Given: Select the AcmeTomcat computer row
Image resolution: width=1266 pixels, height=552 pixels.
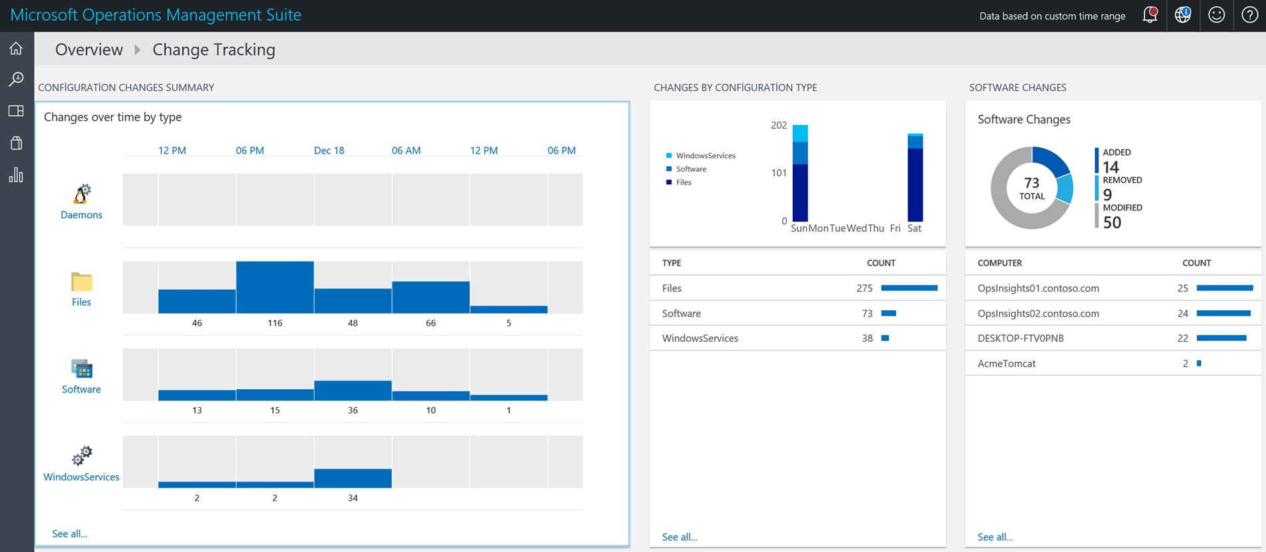Looking at the screenshot, I should [1113, 364].
